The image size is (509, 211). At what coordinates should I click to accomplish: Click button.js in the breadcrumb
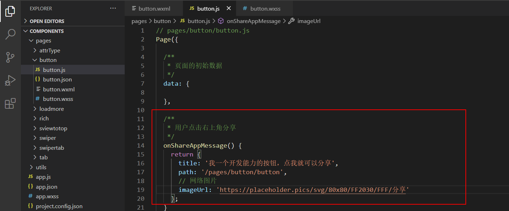(199, 21)
